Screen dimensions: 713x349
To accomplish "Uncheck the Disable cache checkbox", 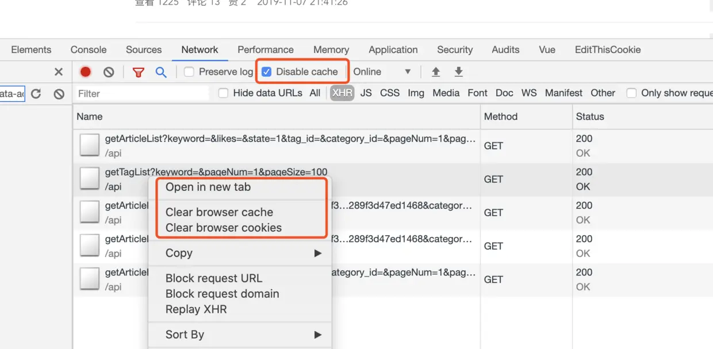I will pyautogui.click(x=266, y=72).
